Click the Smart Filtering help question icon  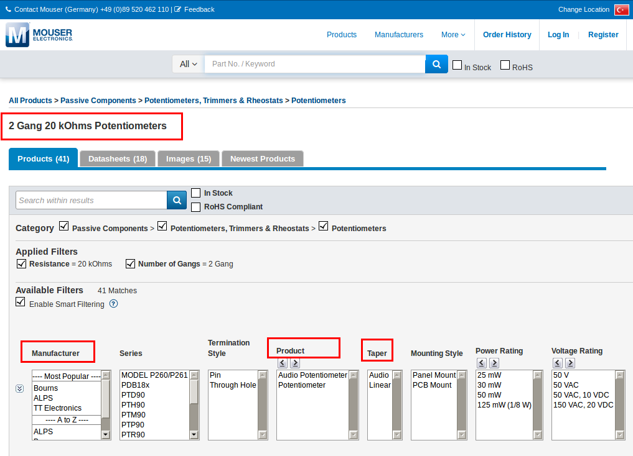point(114,304)
